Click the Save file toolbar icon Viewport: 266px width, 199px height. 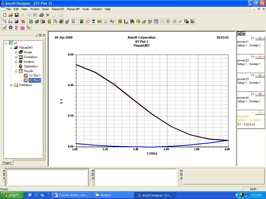point(16,15)
